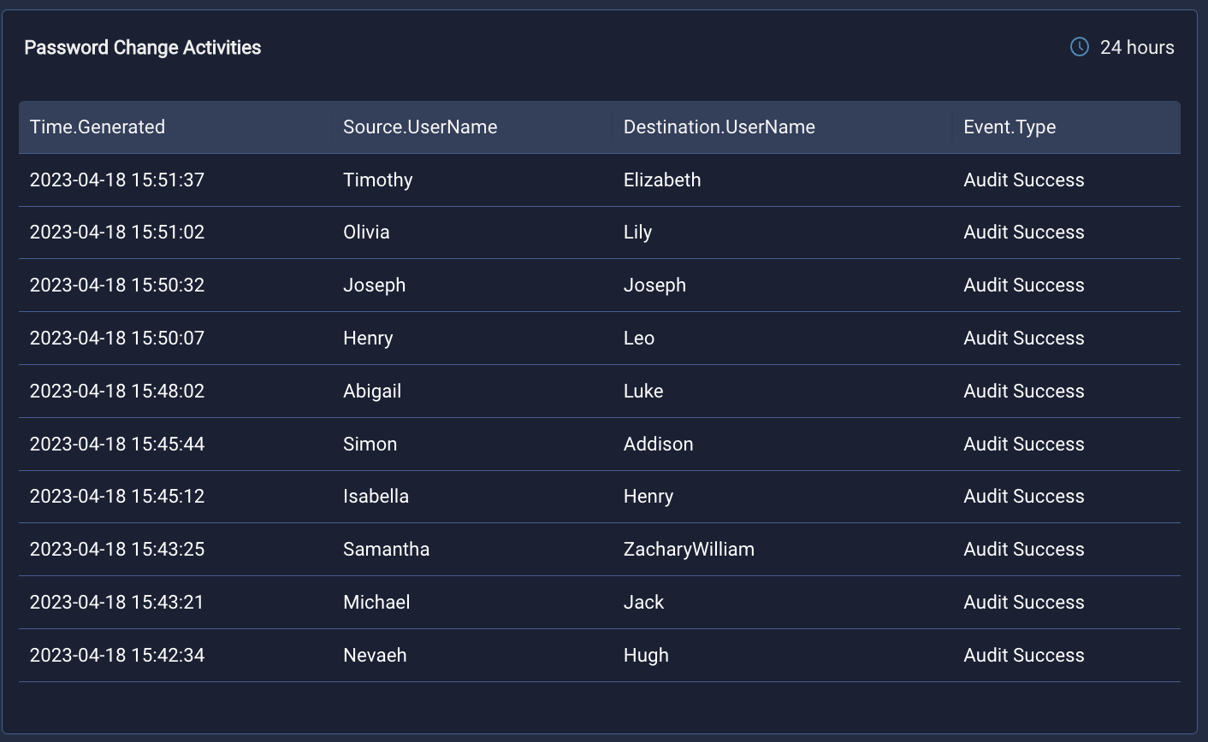Click the Event.Type column header
The image size is (1208, 742).
click(1010, 127)
